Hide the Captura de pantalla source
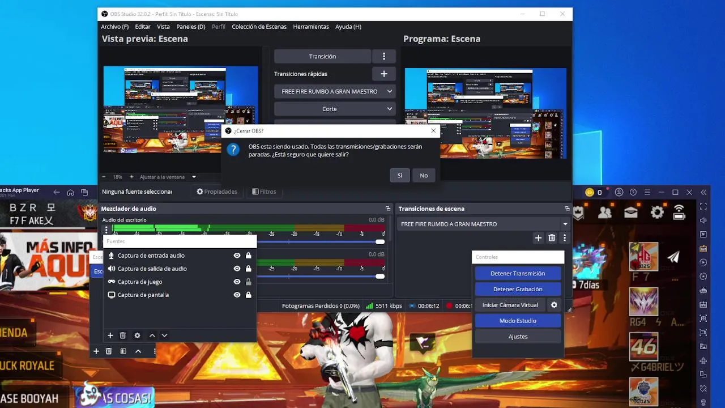The width and height of the screenshot is (725, 408). click(237, 295)
